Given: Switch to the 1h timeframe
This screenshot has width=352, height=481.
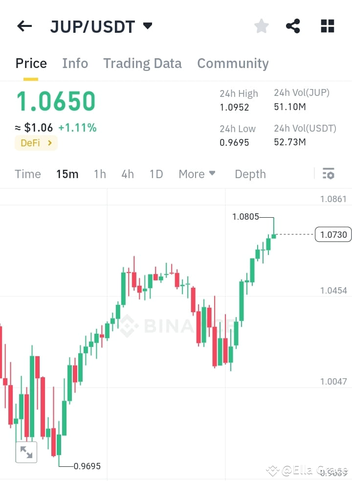Looking at the screenshot, I should (99, 174).
